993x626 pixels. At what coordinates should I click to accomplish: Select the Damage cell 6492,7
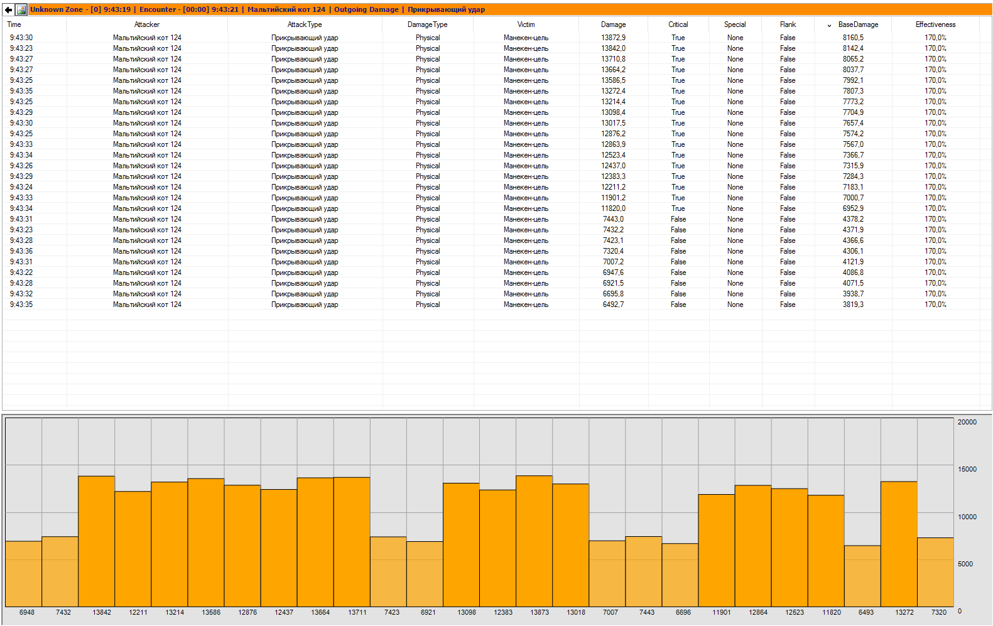point(614,305)
